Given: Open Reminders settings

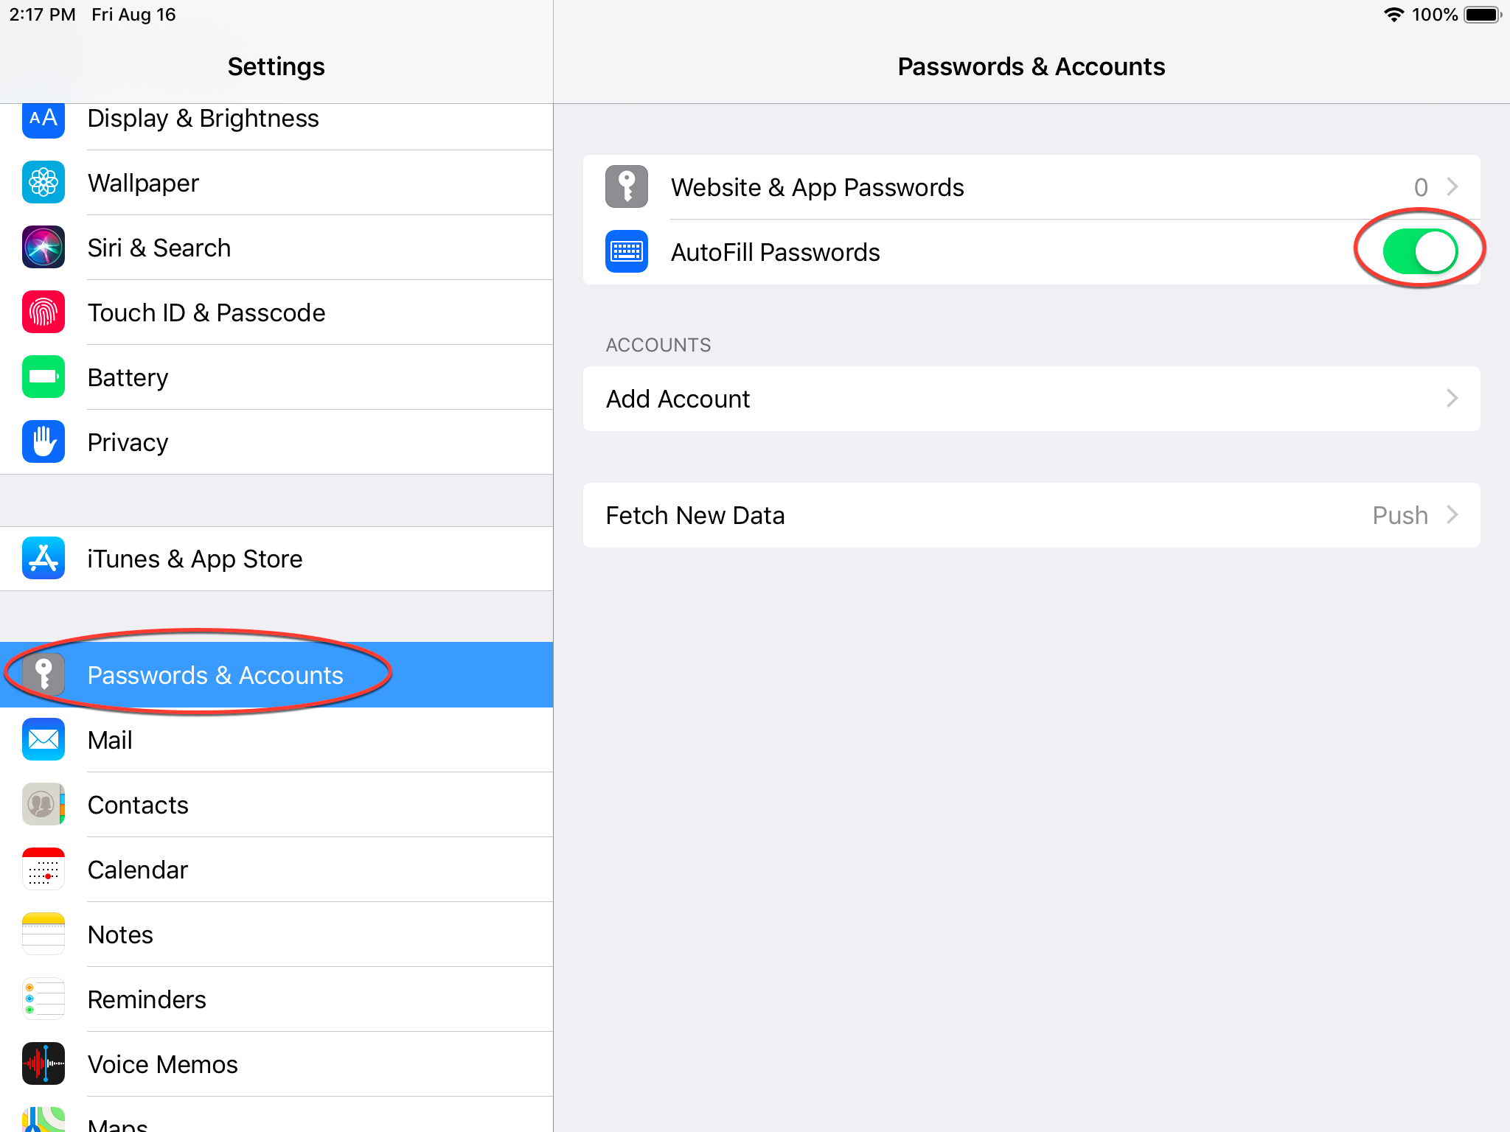Looking at the screenshot, I should click(x=276, y=999).
